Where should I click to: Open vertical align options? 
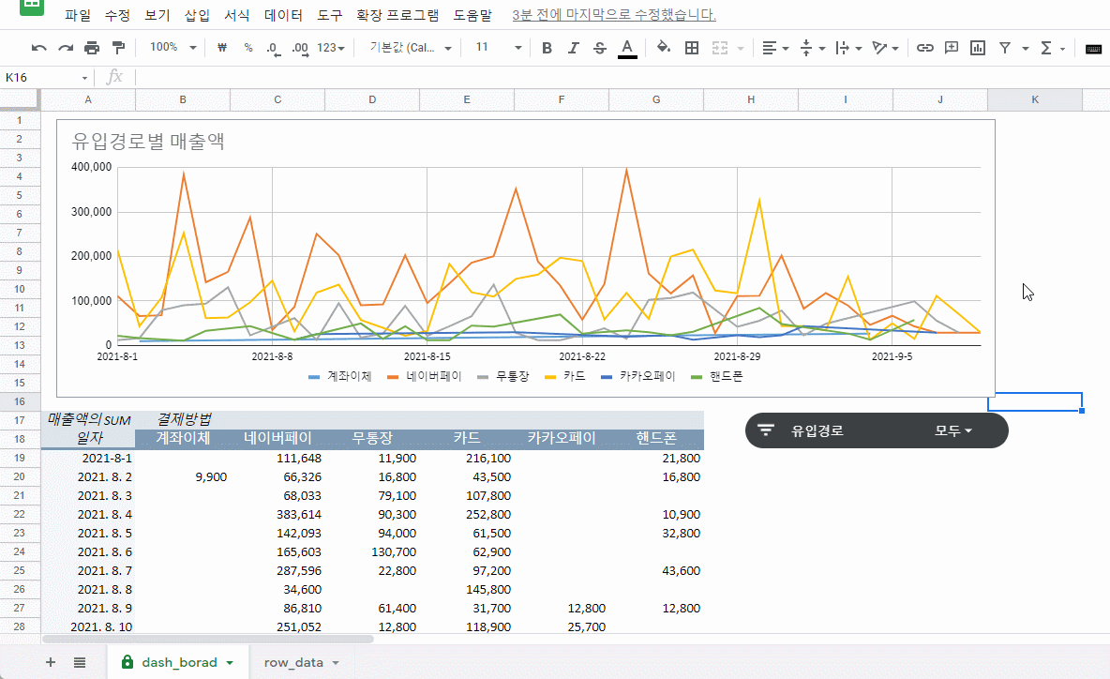pos(812,48)
